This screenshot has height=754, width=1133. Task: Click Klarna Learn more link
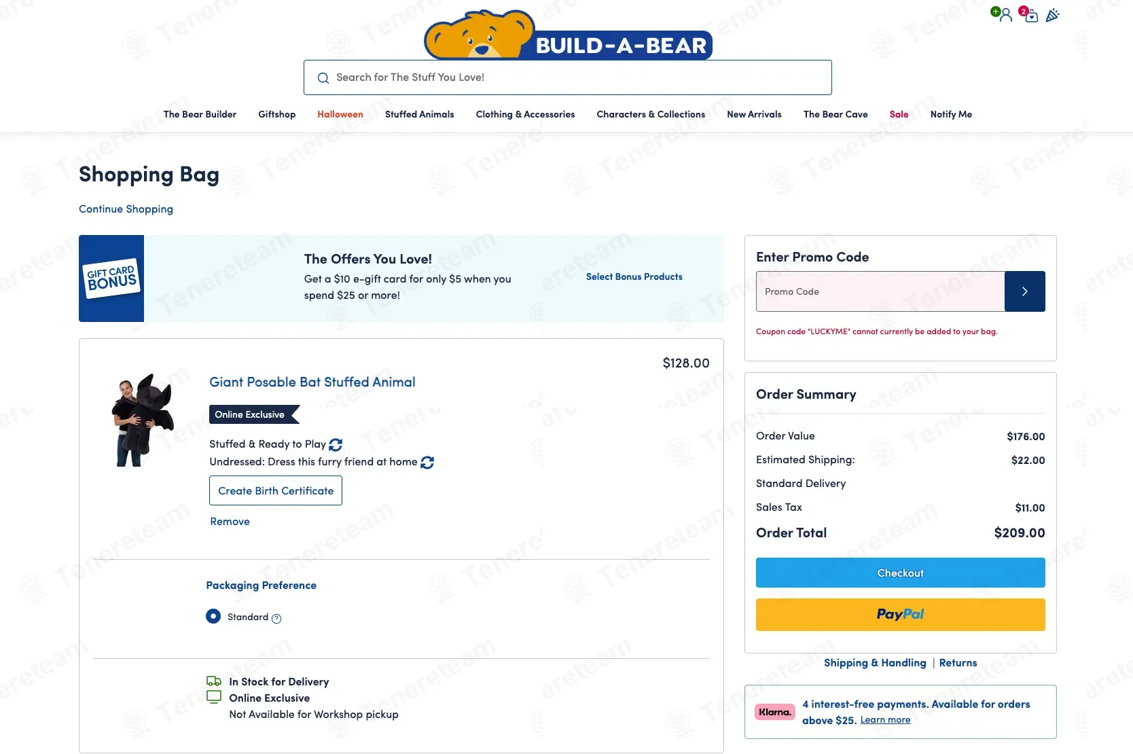click(885, 720)
